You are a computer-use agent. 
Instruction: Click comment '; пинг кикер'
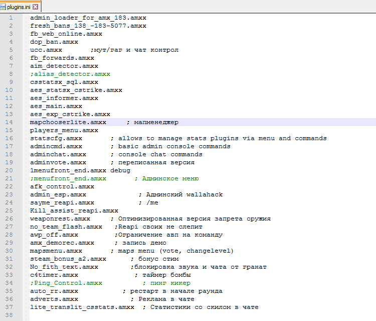166,283
